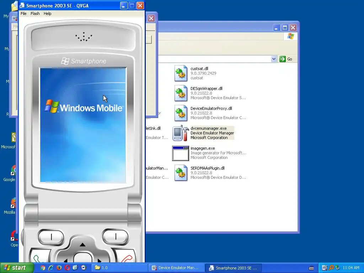The height and width of the screenshot is (273, 364).
Task: Click the Go button in Explorer
Action: click(286, 59)
